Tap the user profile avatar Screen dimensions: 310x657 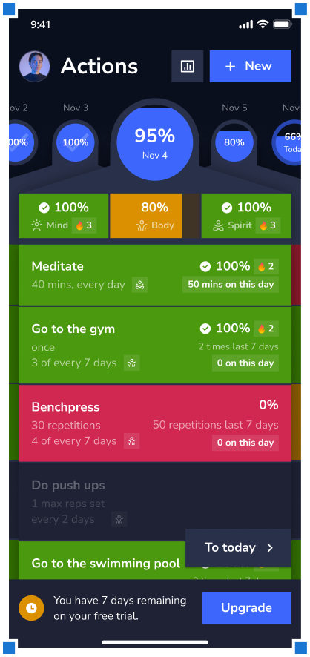tap(34, 66)
